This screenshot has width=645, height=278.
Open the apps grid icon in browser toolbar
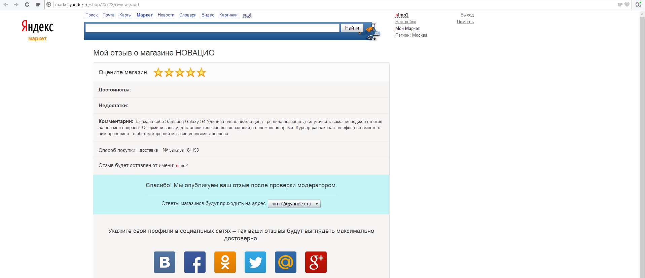[x=38, y=5]
